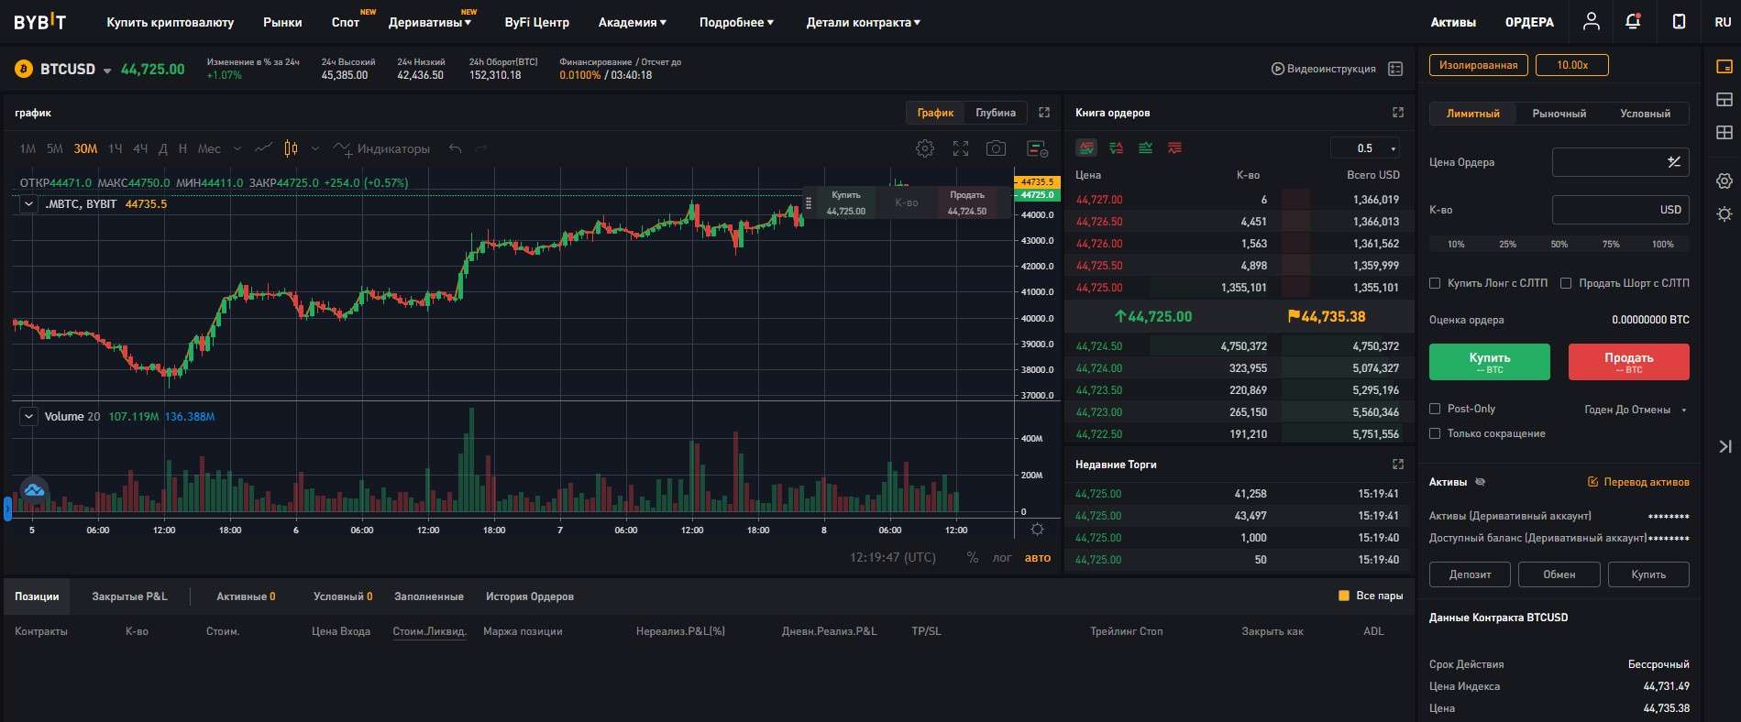The width and height of the screenshot is (1741, 722).
Task: Open the Good-Till-Cancelled time-in-force dropdown
Action: click(x=1636, y=410)
